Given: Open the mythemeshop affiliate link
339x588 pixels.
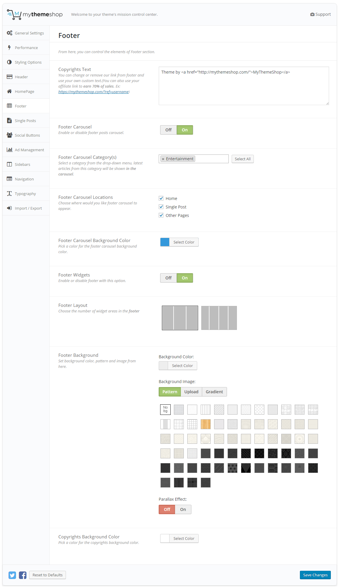Looking at the screenshot, I should (93, 92).
